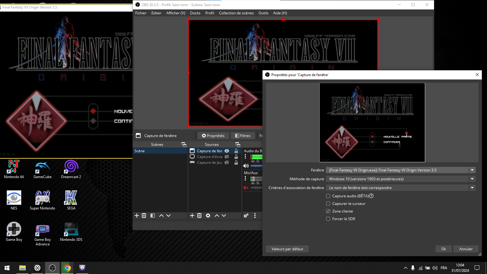Confirm properties with Ok button

click(x=443, y=249)
